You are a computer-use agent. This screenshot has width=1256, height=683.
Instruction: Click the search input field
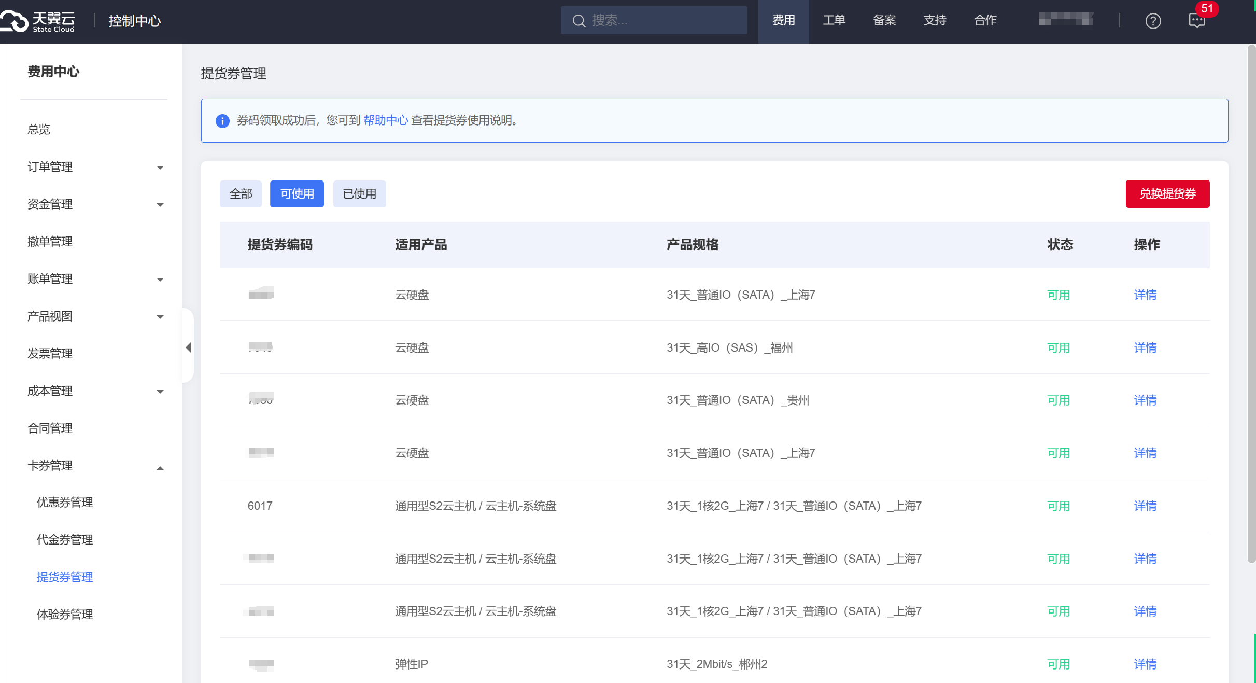(x=654, y=21)
